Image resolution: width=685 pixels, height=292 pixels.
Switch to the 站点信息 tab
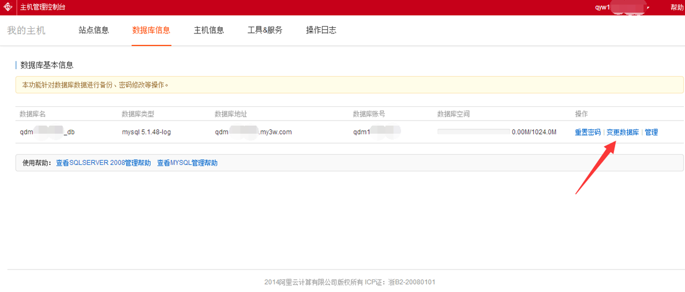pyautogui.click(x=93, y=30)
